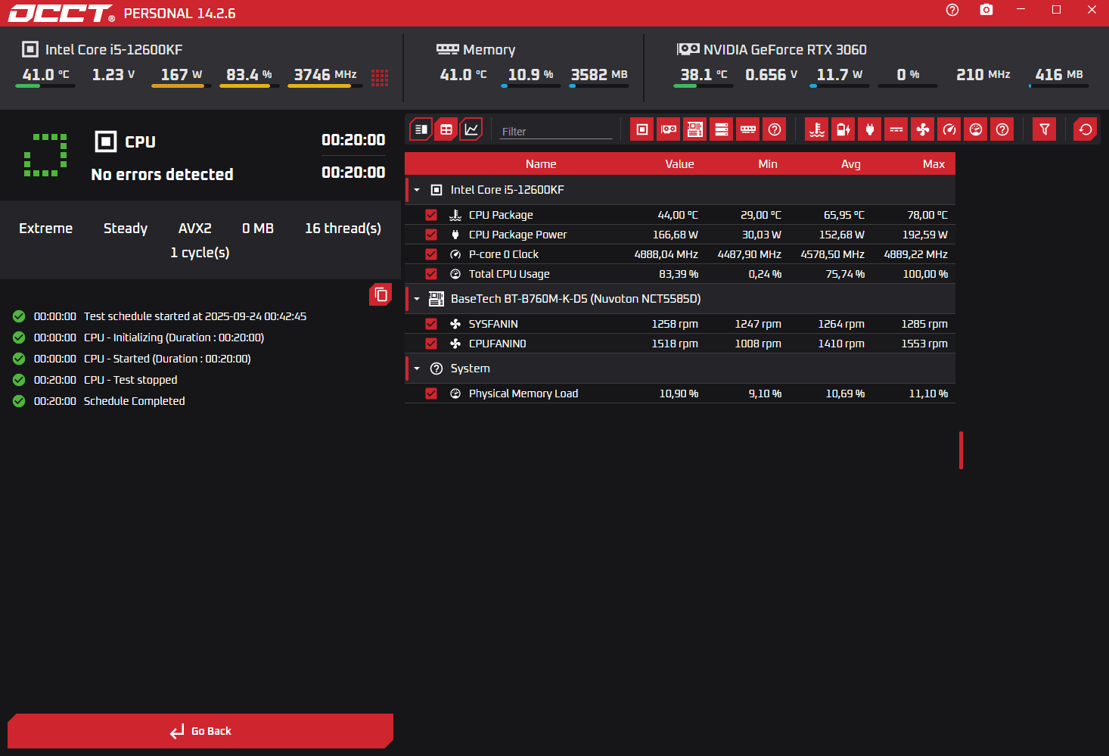1109x756 pixels.
Task: Click the Go Back button
Action: click(200, 731)
